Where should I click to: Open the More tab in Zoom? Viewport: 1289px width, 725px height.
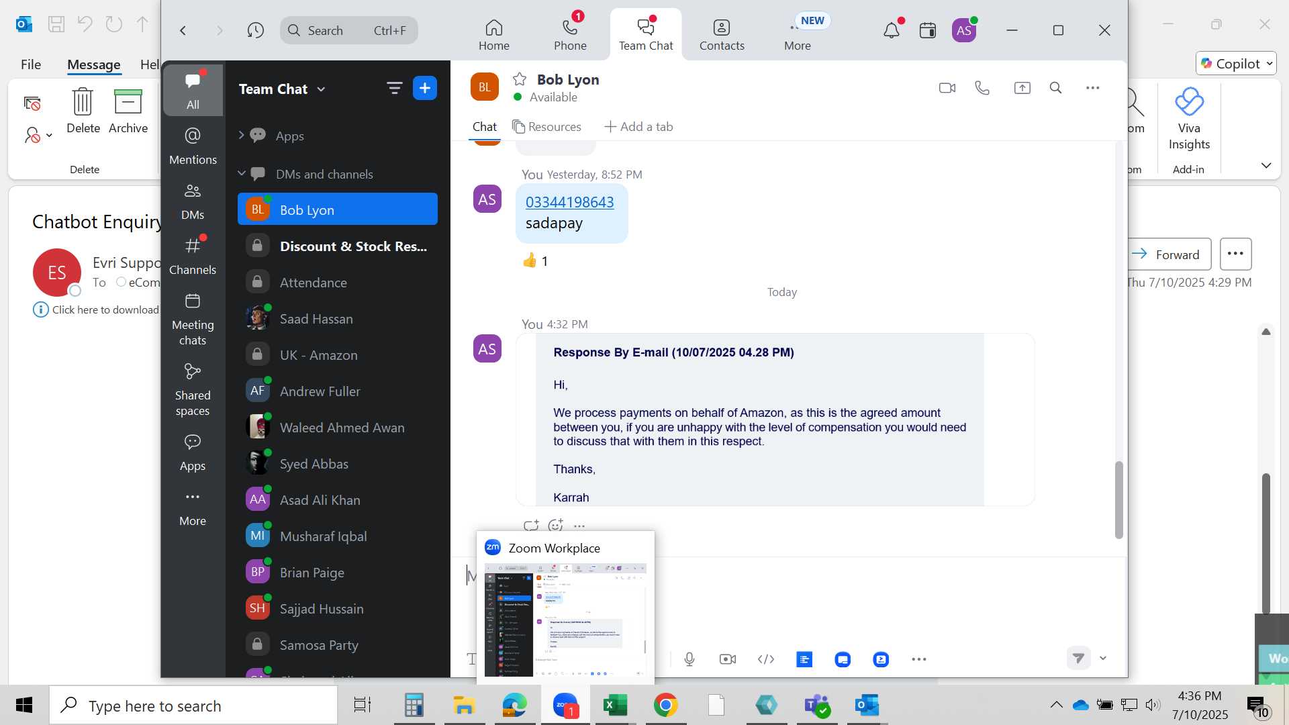[x=798, y=35]
